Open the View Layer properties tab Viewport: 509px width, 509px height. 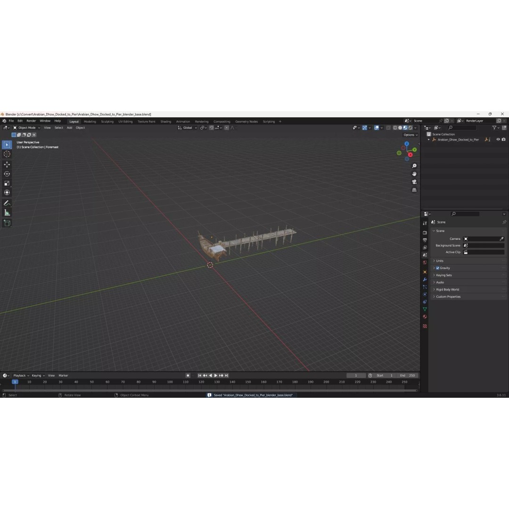pyautogui.click(x=425, y=248)
